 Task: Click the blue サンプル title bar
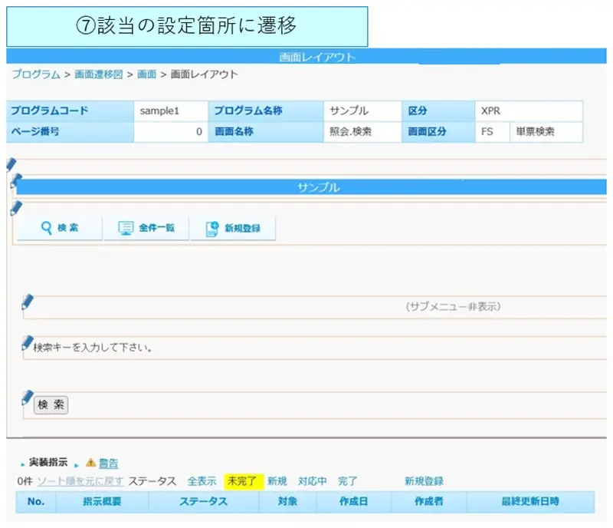(312, 187)
